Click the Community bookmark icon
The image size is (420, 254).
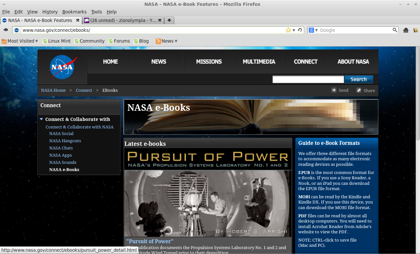pos(76,41)
